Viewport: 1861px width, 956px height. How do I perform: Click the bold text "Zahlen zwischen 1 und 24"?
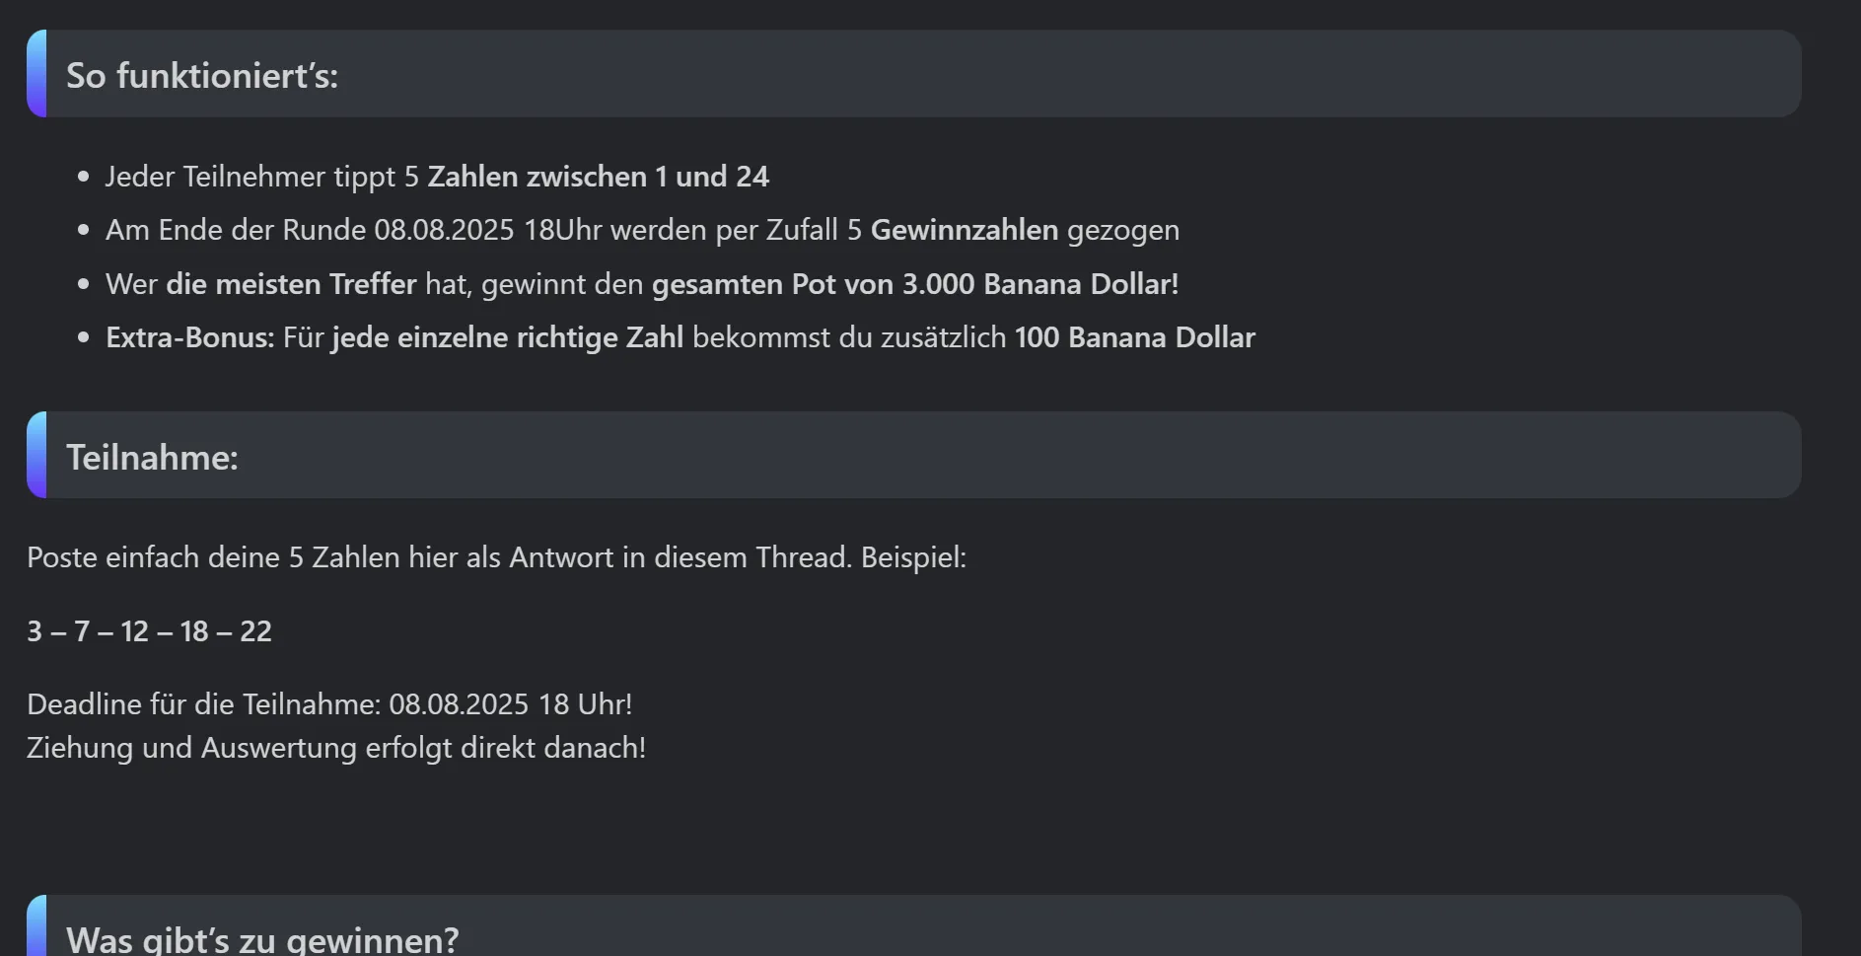click(x=598, y=177)
